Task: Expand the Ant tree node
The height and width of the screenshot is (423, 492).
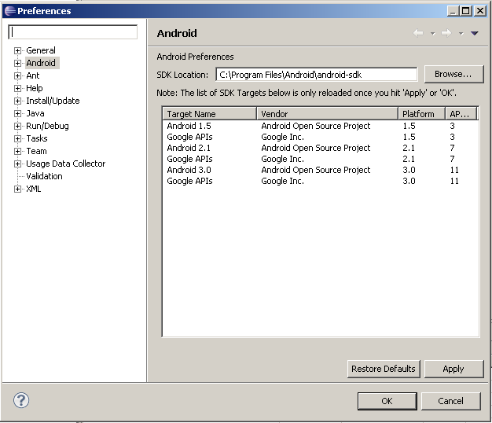Action: click(17, 75)
